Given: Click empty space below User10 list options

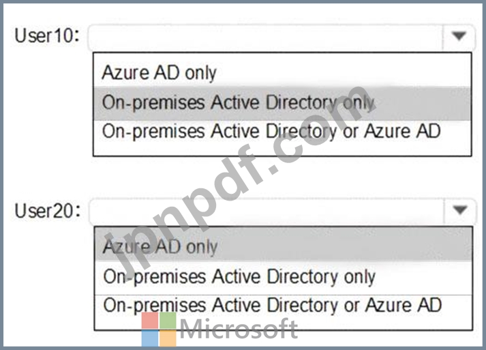Looking at the screenshot, I should [282, 149].
